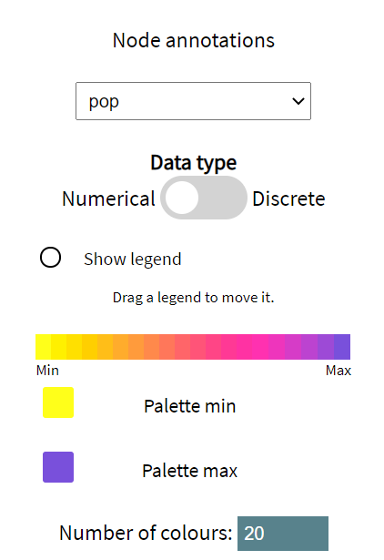Click the 'Drag a legend to move it' hint
384x560 pixels.
click(194, 298)
